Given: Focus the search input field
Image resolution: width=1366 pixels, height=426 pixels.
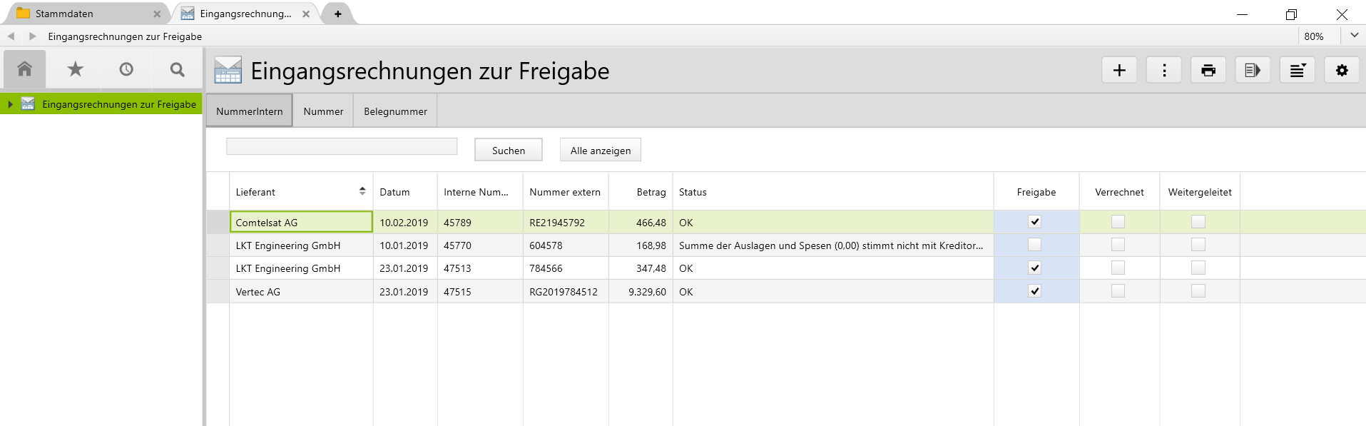Looking at the screenshot, I should point(342,146).
